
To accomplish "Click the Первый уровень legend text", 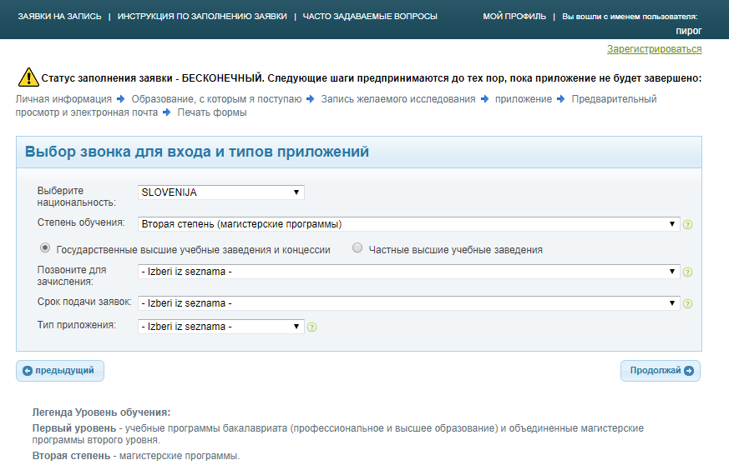I will pos(74,428).
